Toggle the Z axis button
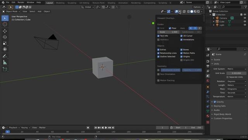Screen dimensions: 248x140 (200, 28)
